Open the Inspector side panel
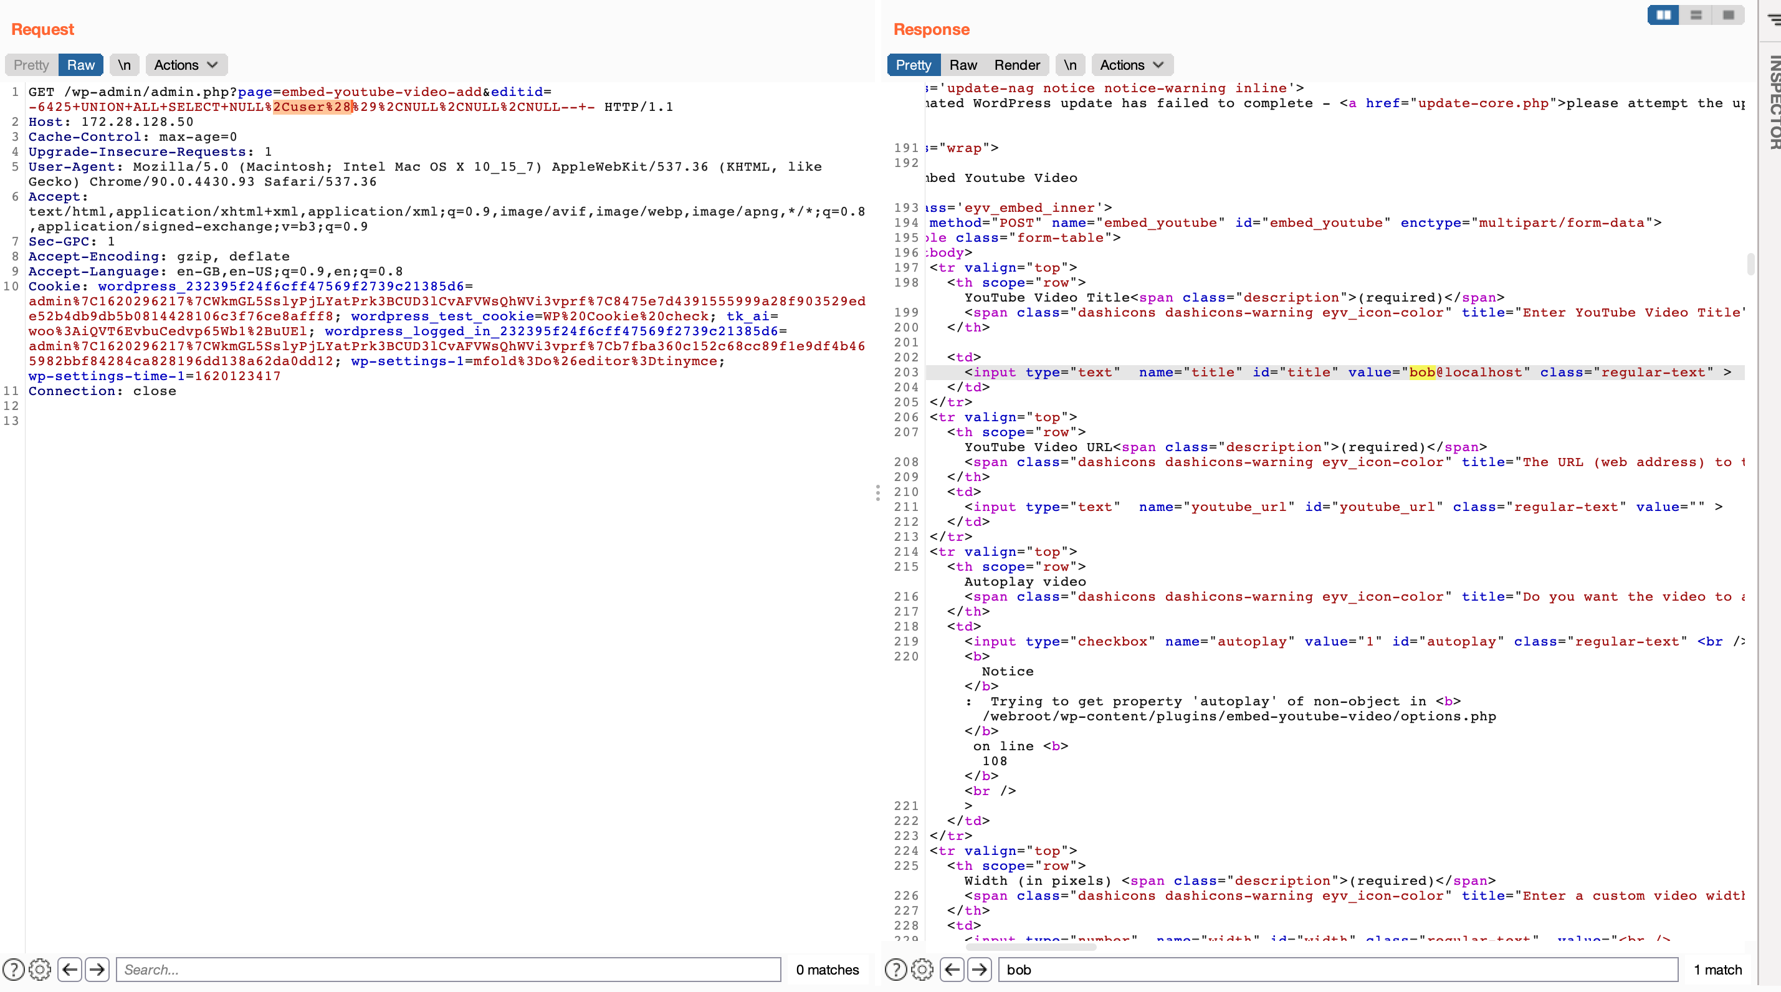Screen dimensions: 1781x992 (1774, 102)
